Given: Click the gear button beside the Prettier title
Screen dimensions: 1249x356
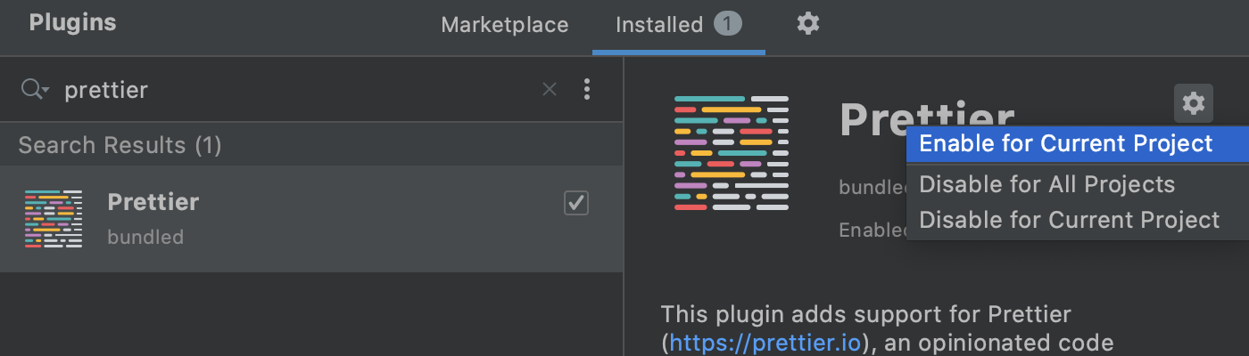Looking at the screenshot, I should coord(1194,103).
